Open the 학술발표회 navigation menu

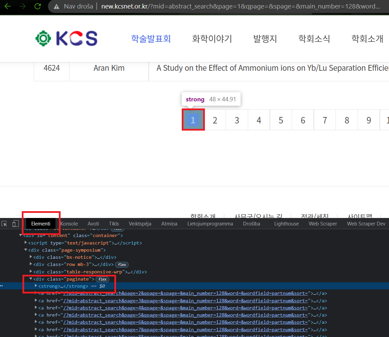(x=151, y=39)
